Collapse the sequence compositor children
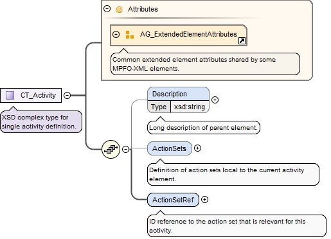331x239 pixels. point(126,149)
